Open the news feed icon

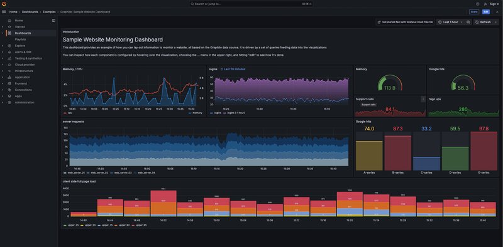(x=485, y=4)
